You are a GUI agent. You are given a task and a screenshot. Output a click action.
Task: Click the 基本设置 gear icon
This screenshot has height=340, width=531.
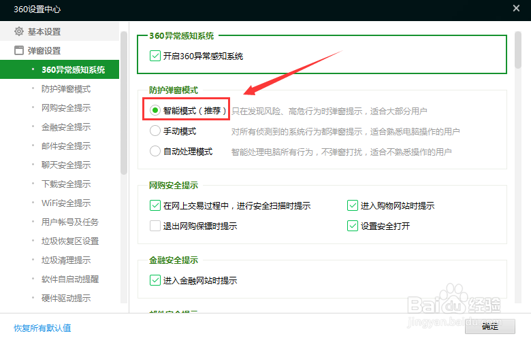[x=19, y=31]
